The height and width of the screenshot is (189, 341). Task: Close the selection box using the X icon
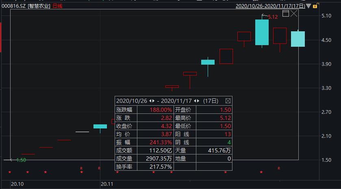(x=294, y=14)
